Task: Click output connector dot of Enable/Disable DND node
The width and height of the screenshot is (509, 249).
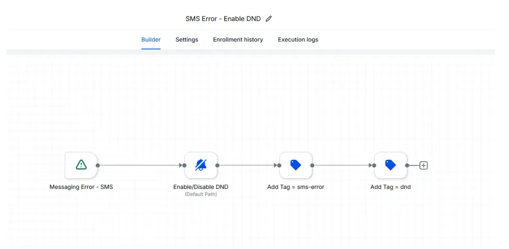Action: 217,166
